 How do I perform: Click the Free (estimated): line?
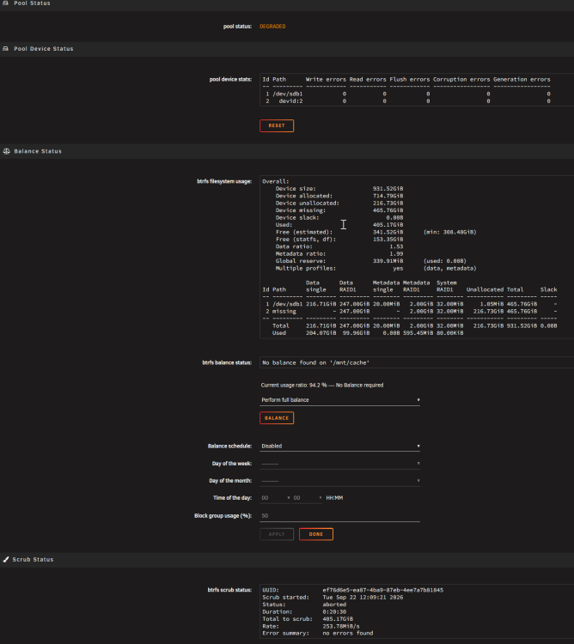[x=376, y=233]
